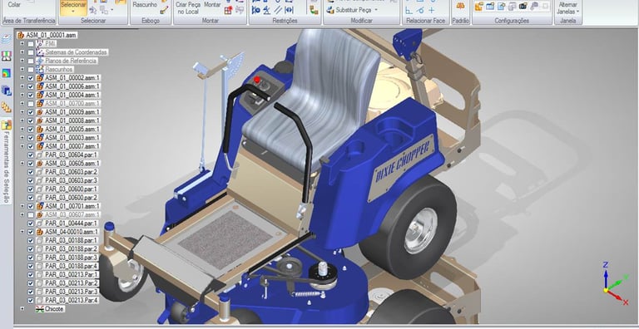
Task: Open Substituir Peça dropdown arrow
Action: 376,10
